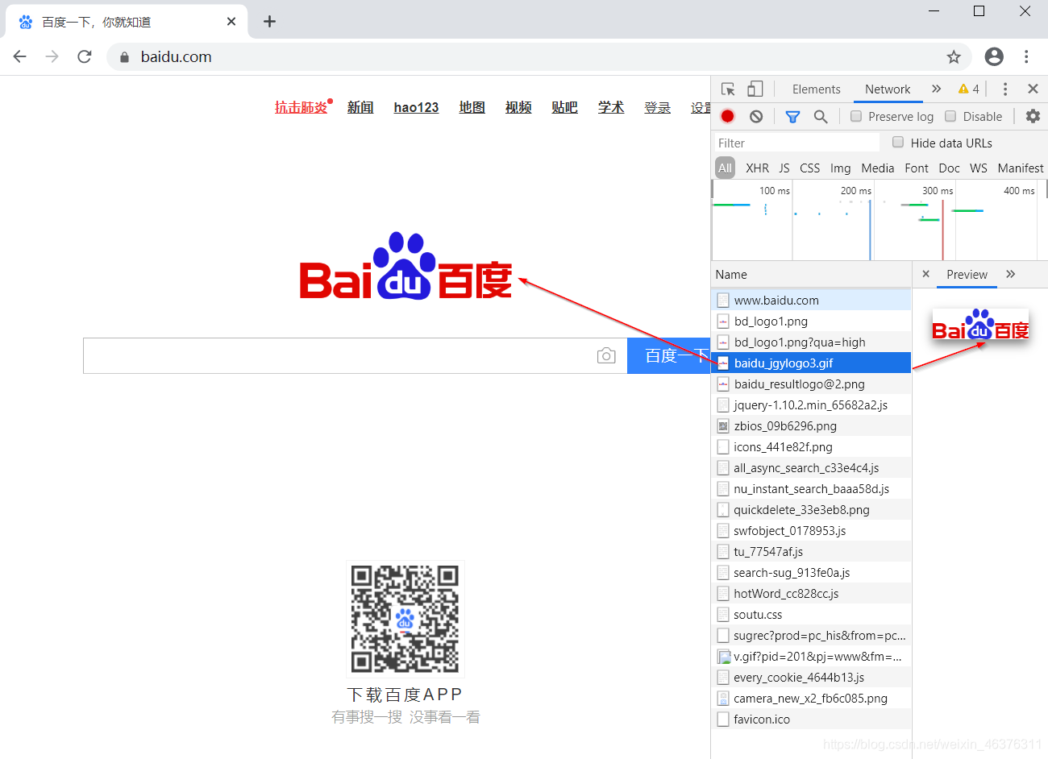Filter requests by XHR

pyautogui.click(x=757, y=168)
